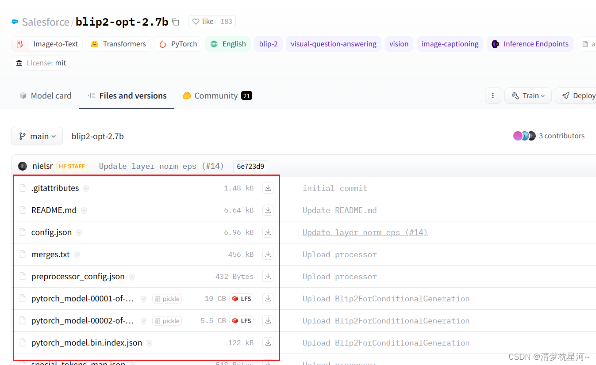The width and height of the screenshot is (596, 365).
Task: Open the pytorch_model-00001-of file
Action: point(83,298)
